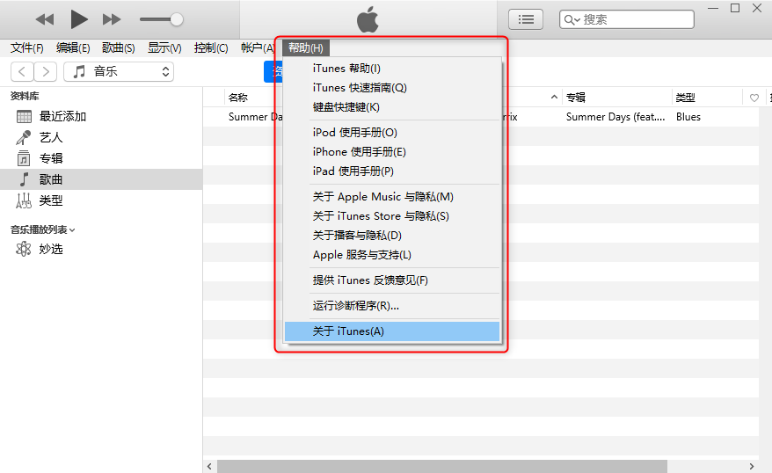This screenshot has width=772, height=473.
Task: Choose 提供 iTunes 反馈意见(F)
Action: [392, 280]
